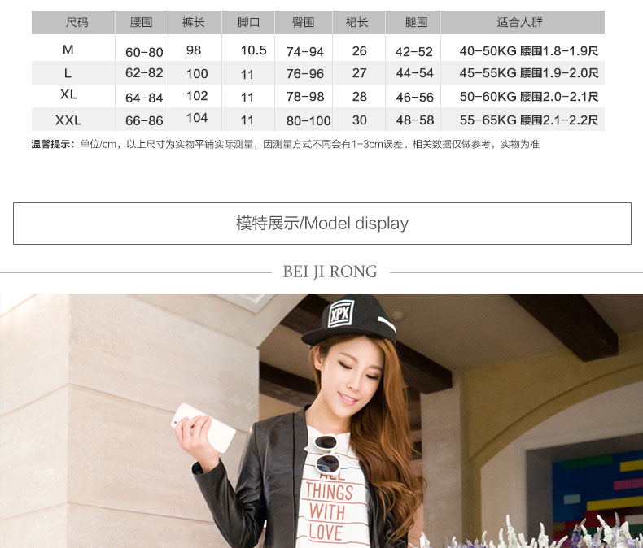
Task: Click the 50-60KG 腰围2.0-2.1尺 cell
Action: pyautogui.click(x=529, y=97)
